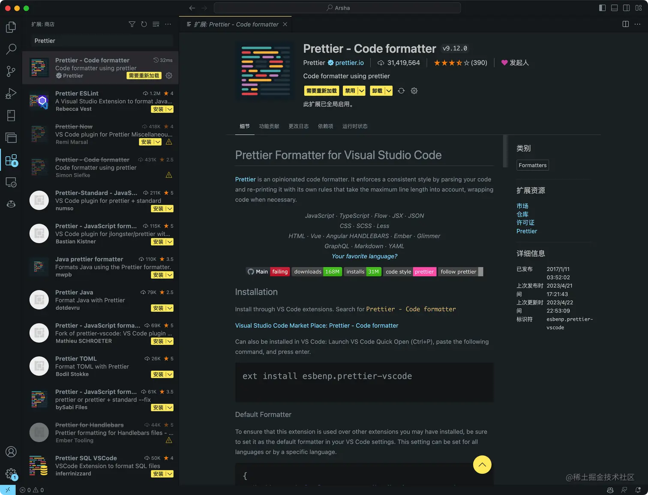The width and height of the screenshot is (648, 495).
Task: Switch to the 依赖项 dependencies tab
Action: 326,126
